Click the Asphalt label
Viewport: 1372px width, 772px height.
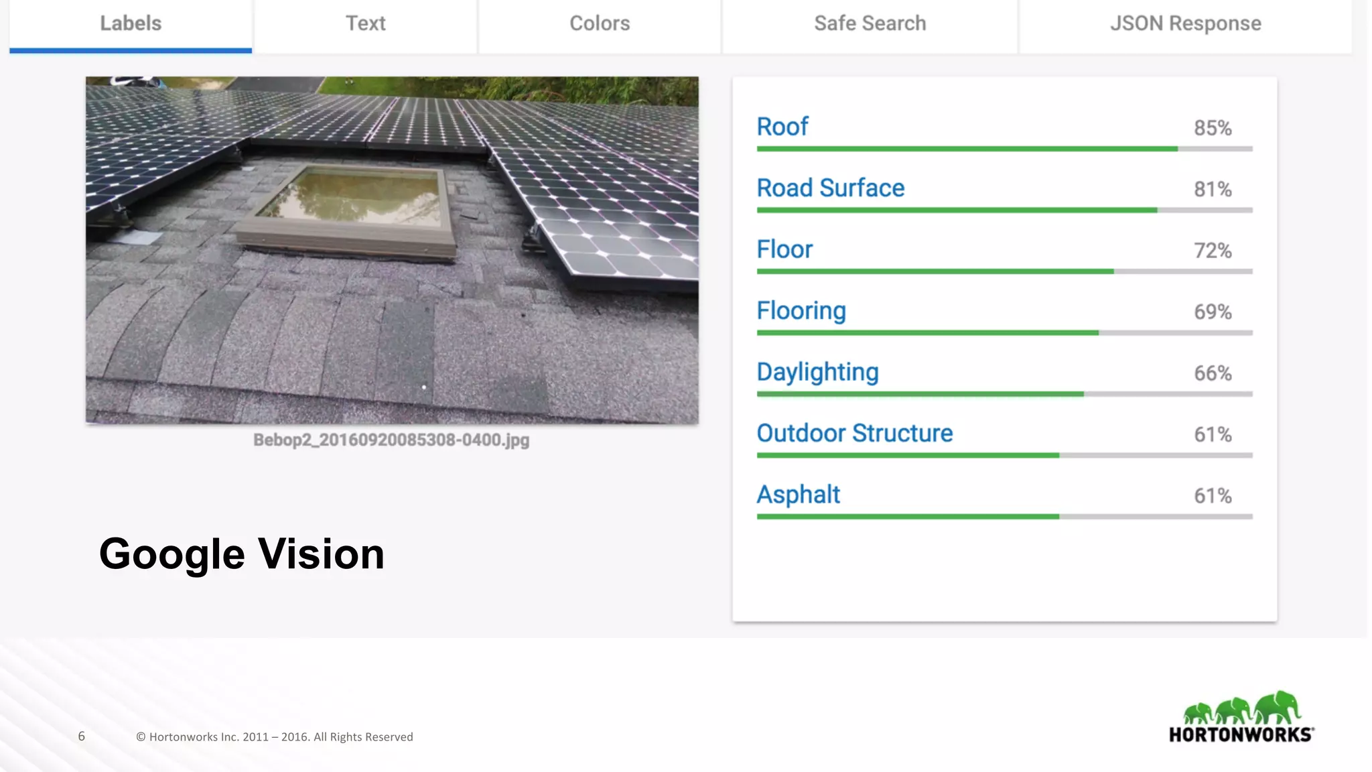tap(798, 495)
